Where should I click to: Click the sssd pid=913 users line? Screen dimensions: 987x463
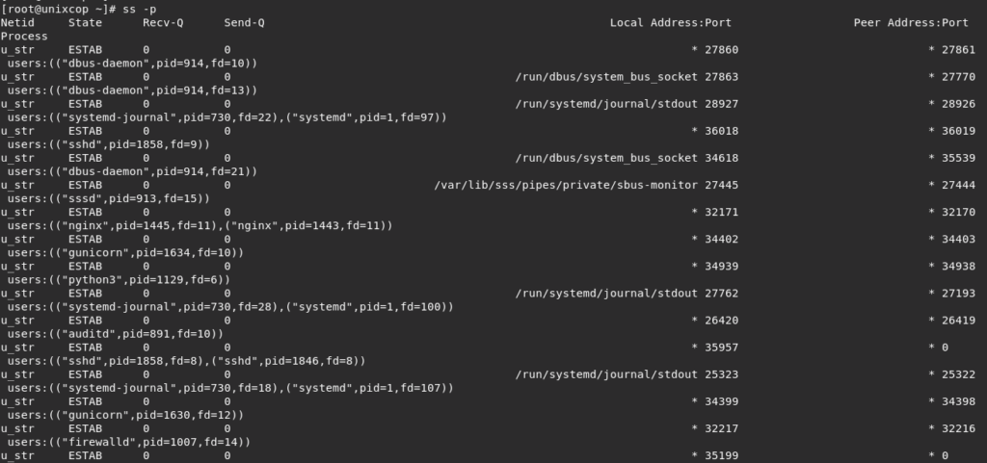(x=108, y=198)
